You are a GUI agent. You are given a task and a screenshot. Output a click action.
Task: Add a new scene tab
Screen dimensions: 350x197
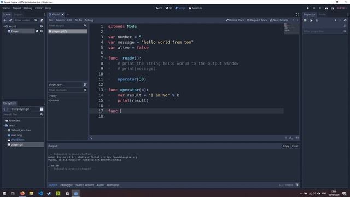[68, 15]
